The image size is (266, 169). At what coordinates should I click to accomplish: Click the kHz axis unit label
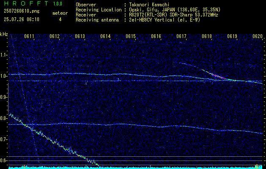[4, 34]
